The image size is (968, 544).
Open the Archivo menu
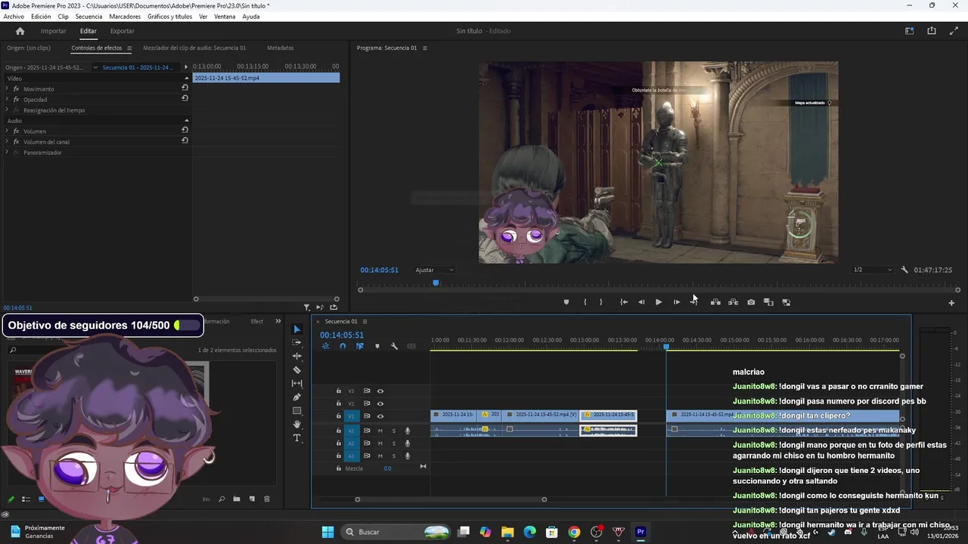click(x=14, y=16)
